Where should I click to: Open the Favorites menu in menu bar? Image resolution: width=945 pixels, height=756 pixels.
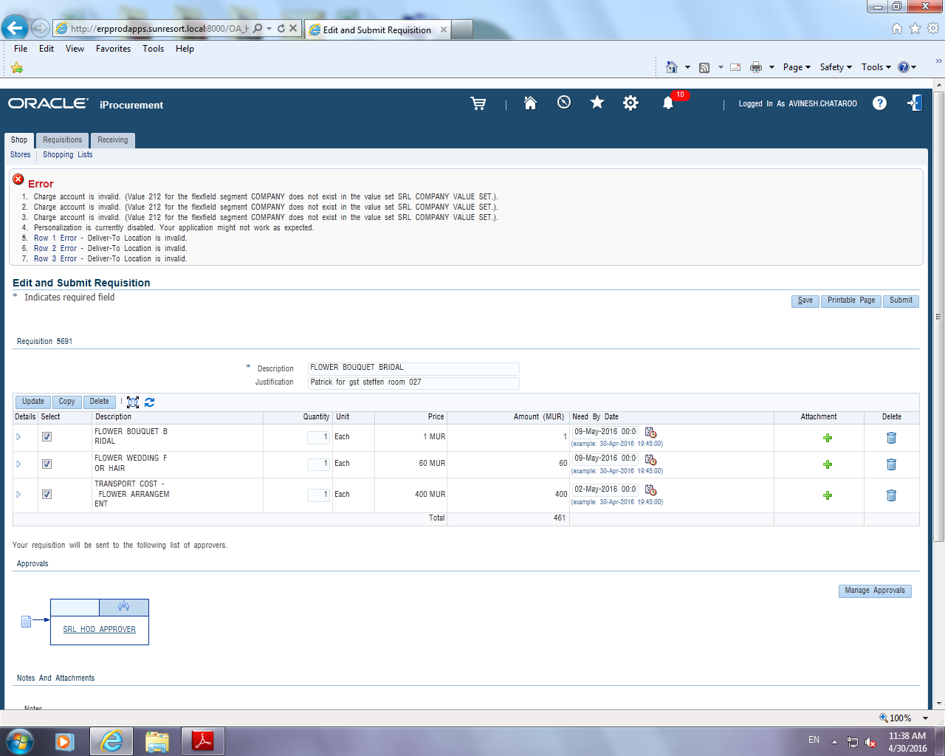[113, 49]
